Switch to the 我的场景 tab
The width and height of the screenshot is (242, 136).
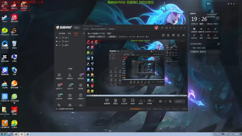tap(62, 34)
